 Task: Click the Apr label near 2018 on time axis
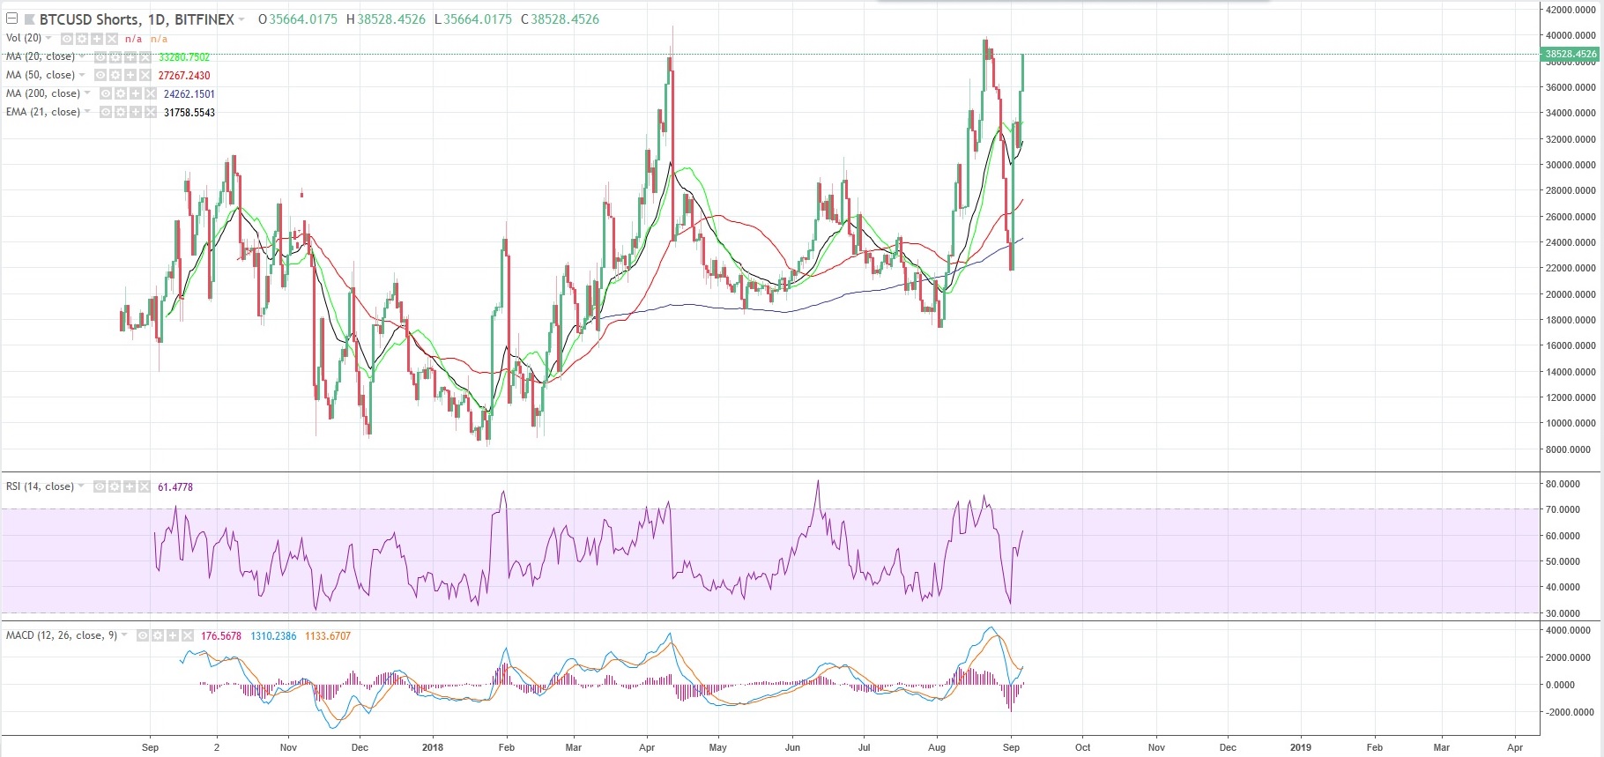click(x=647, y=747)
